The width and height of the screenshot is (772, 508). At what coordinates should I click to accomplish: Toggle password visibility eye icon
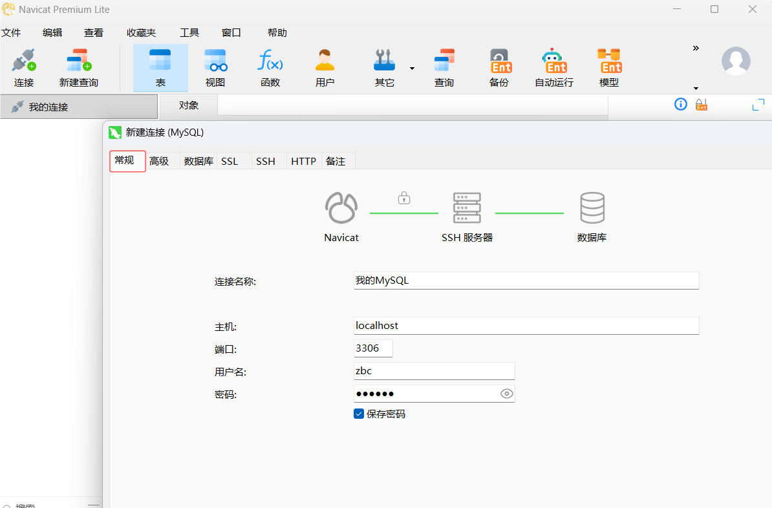[507, 394]
